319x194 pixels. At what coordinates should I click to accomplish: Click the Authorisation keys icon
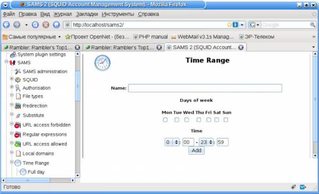pos(18,88)
